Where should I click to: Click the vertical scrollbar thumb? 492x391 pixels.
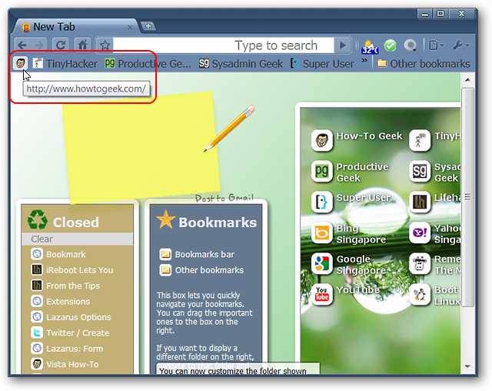coord(467,197)
